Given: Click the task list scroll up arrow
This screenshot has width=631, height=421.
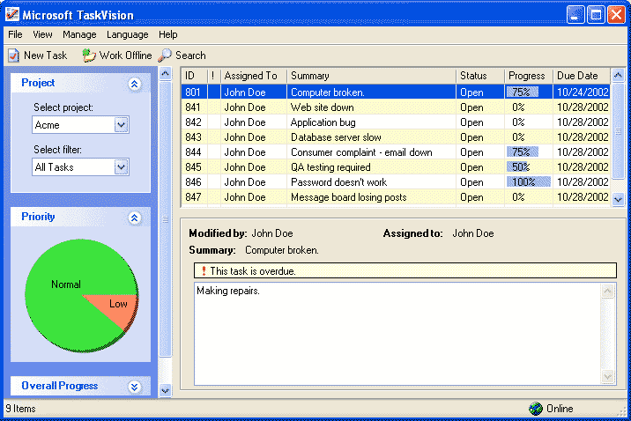Looking at the screenshot, I should (x=618, y=75).
